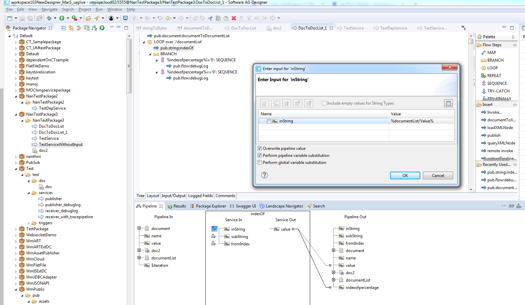Open the Navigate menu

click(x=49, y=9)
